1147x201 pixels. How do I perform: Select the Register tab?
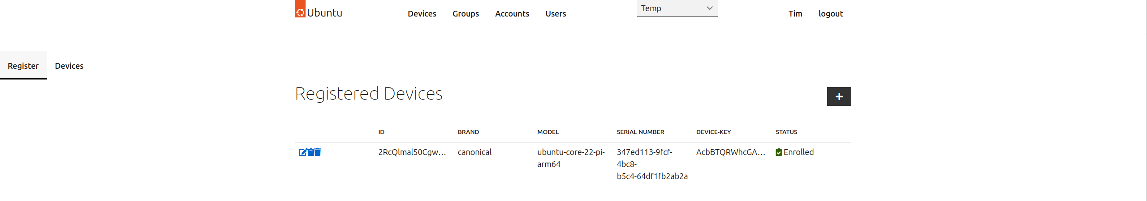tap(23, 66)
